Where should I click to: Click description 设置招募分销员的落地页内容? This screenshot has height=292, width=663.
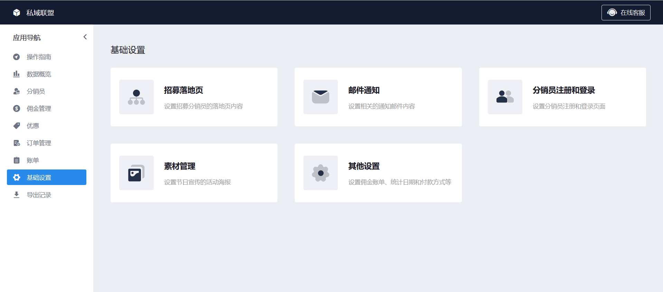[x=203, y=106]
